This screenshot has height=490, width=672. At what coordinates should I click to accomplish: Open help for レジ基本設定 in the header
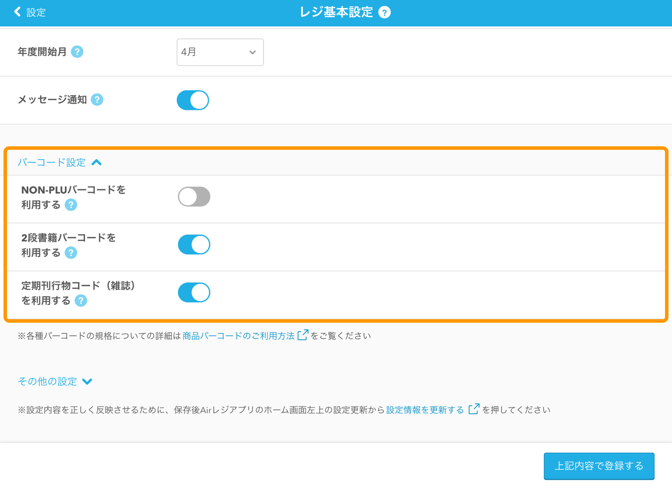click(384, 12)
